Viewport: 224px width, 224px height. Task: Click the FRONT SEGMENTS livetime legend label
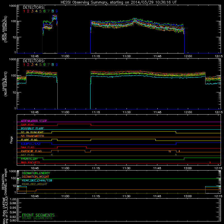[x=38, y=215]
